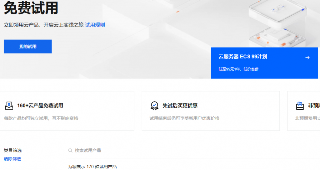Click the arrow icon on ECS 99计划 banner
Screen dimensions: 320x170
(x=307, y=57)
